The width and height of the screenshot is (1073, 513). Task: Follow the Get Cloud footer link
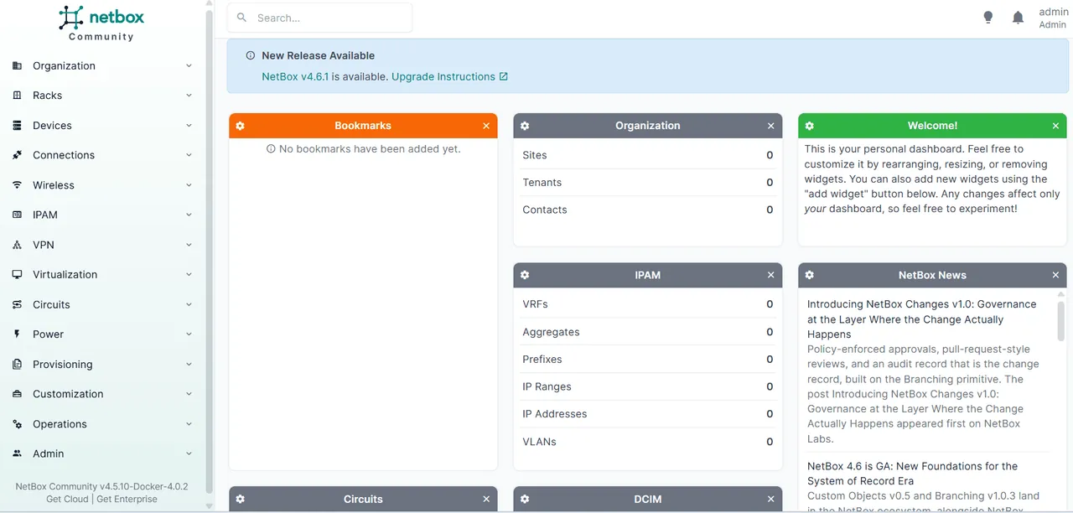click(67, 499)
